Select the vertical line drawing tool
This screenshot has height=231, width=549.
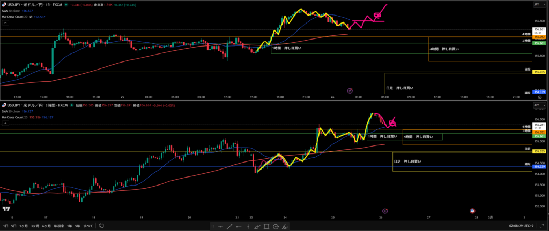tap(248, 227)
